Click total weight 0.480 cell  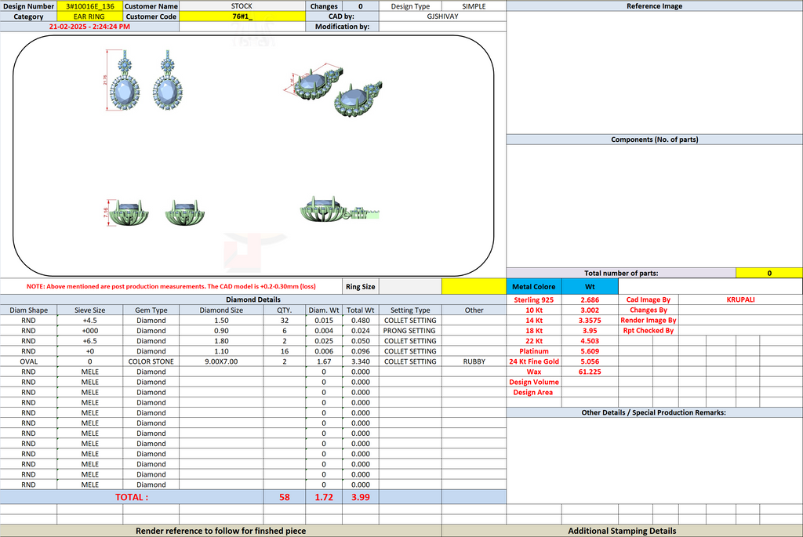click(x=361, y=321)
